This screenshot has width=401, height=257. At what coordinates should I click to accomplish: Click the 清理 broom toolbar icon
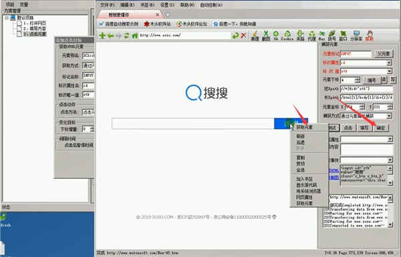255,35
